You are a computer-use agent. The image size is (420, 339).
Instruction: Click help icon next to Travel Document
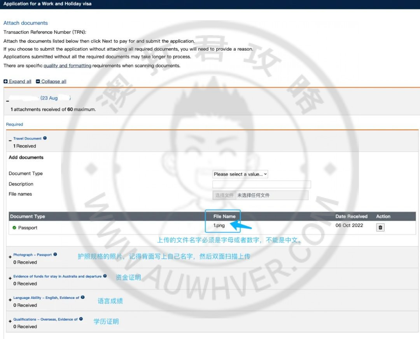point(45,138)
